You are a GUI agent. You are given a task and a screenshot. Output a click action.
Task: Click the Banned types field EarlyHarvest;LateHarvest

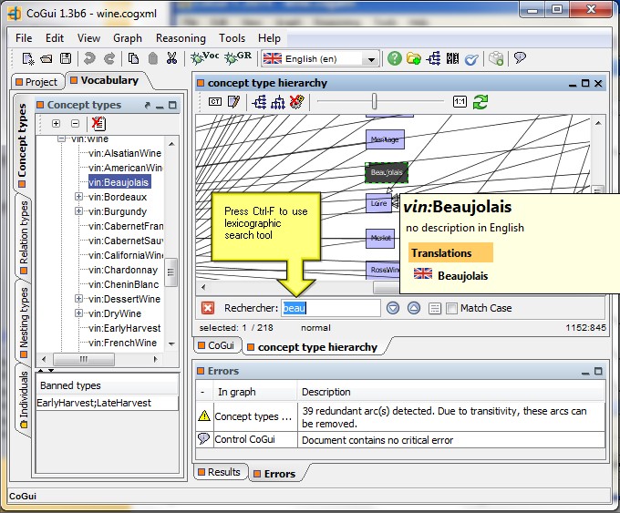click(107, 403)
